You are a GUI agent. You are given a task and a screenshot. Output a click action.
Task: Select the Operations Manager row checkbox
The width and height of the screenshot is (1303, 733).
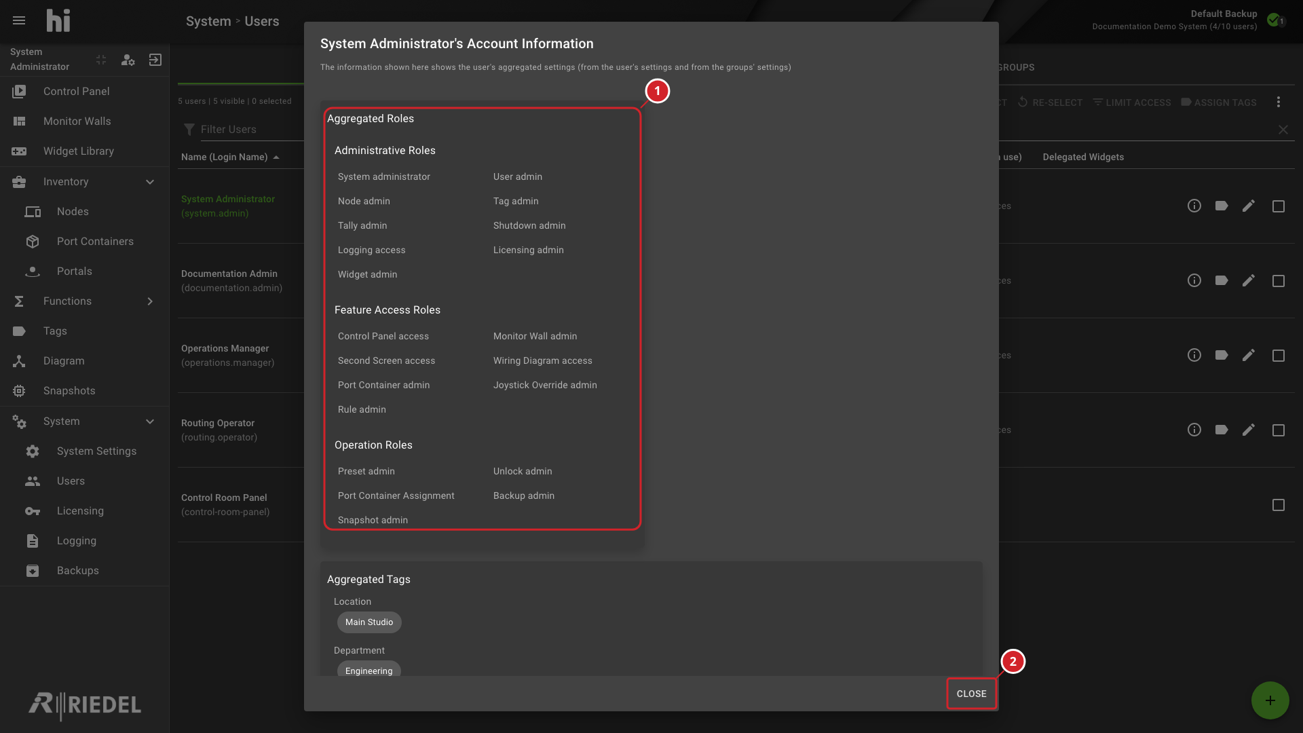tap(1279, 356)
